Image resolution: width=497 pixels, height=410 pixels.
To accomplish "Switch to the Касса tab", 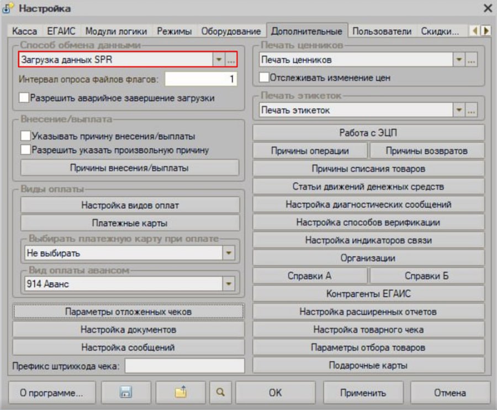I will pos(24,31).
